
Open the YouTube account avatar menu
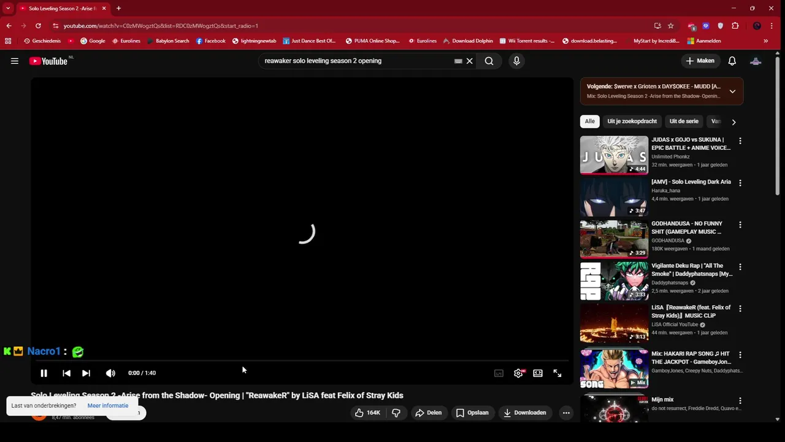coord(756,61)
